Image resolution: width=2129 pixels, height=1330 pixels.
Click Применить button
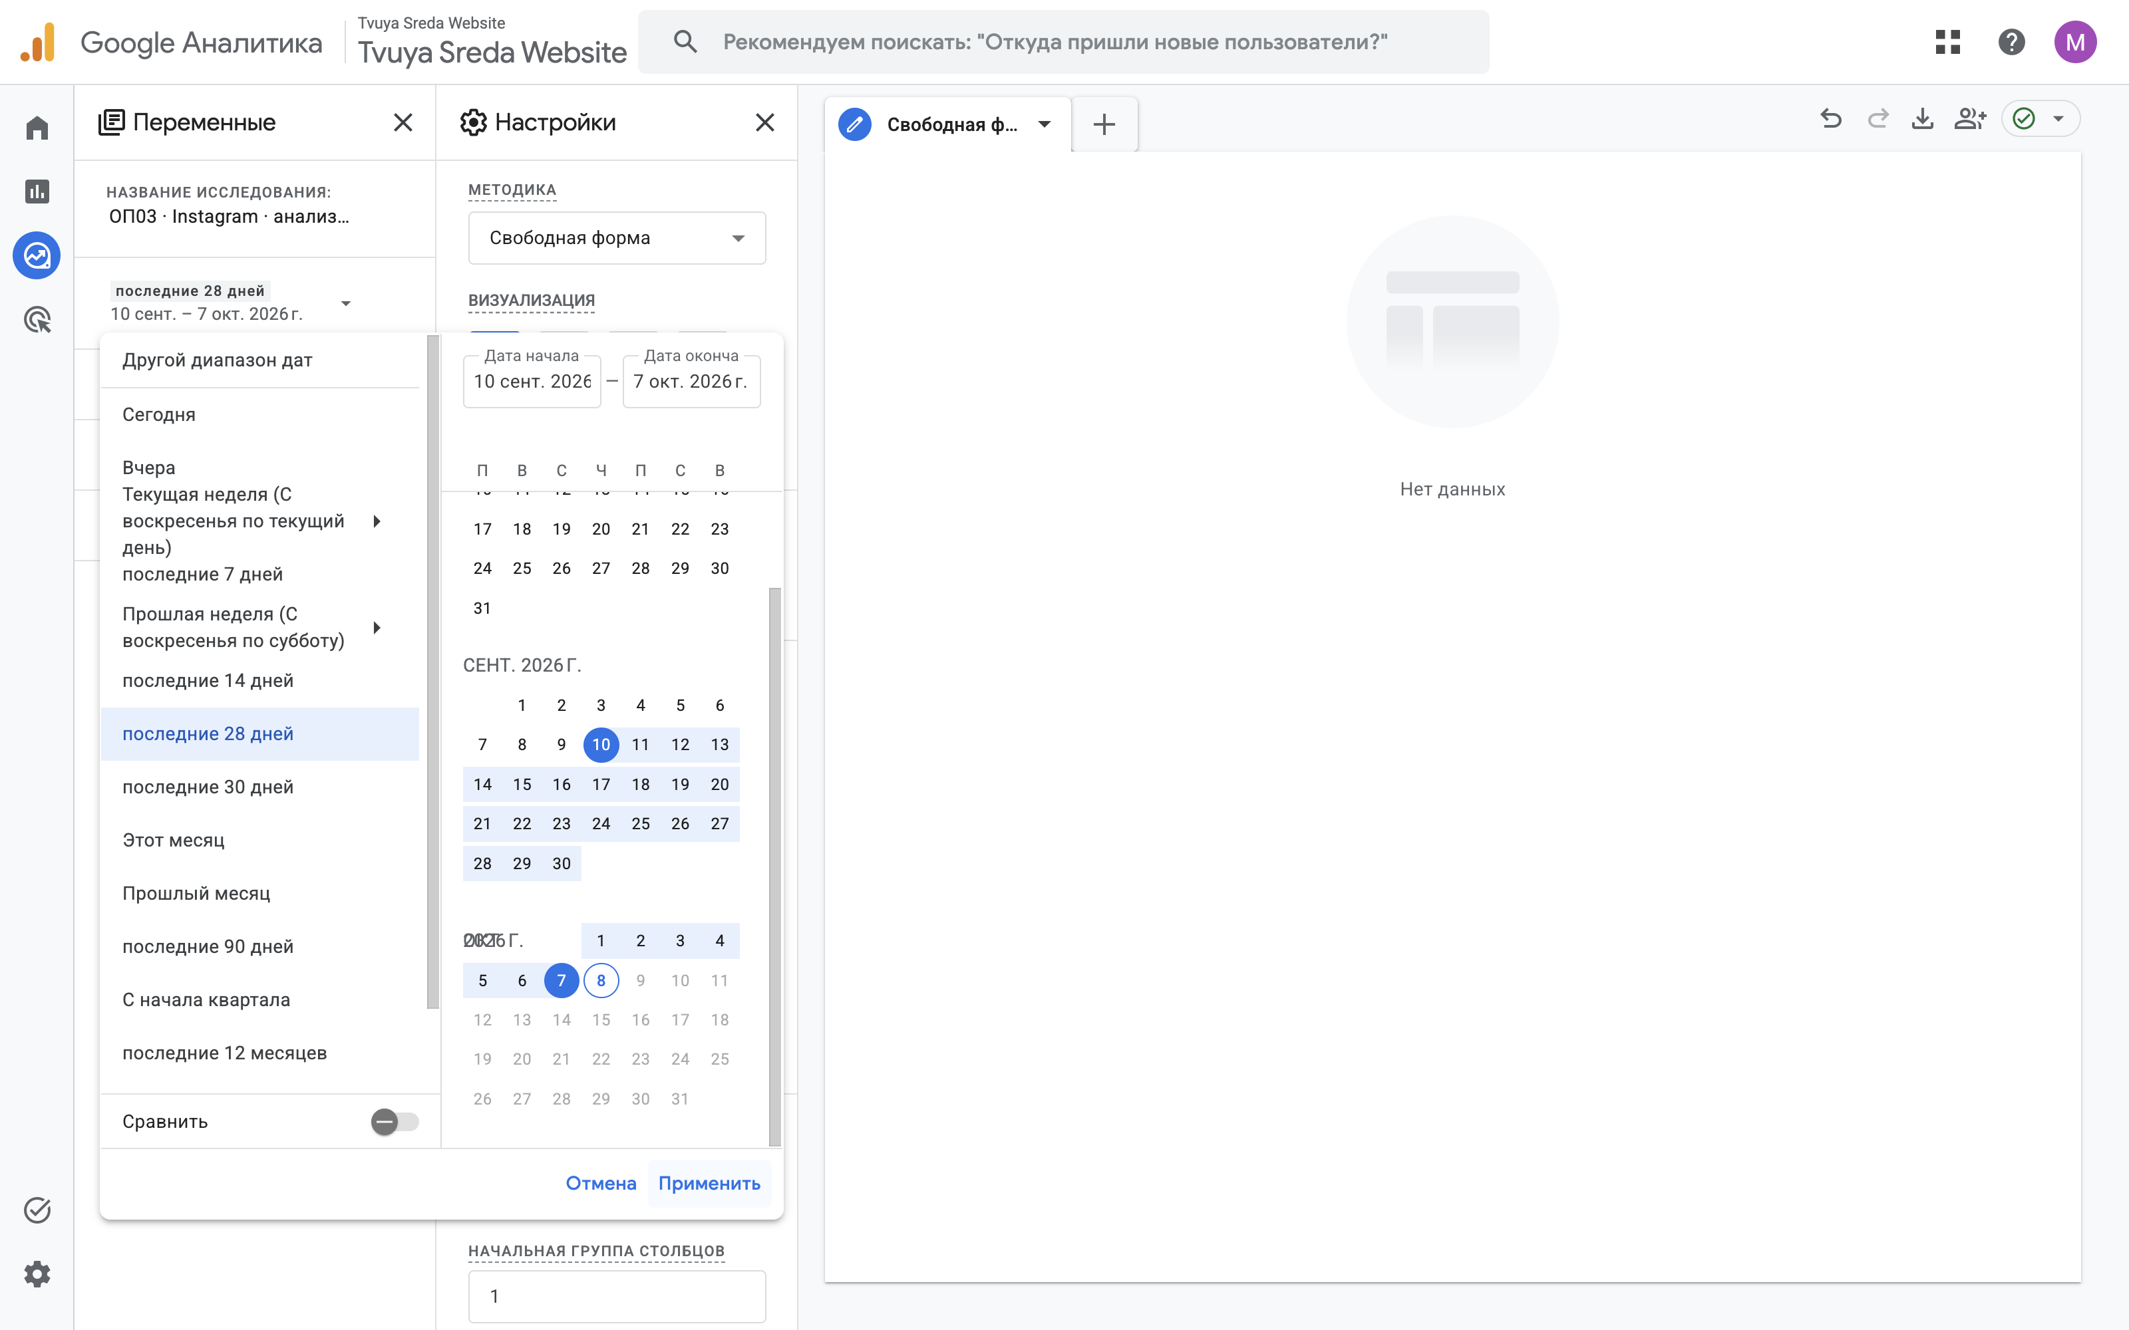(x=709, y=1183)
